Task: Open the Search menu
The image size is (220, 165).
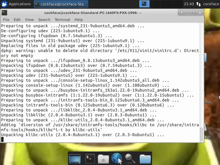Action: click(x=44, y=20)
